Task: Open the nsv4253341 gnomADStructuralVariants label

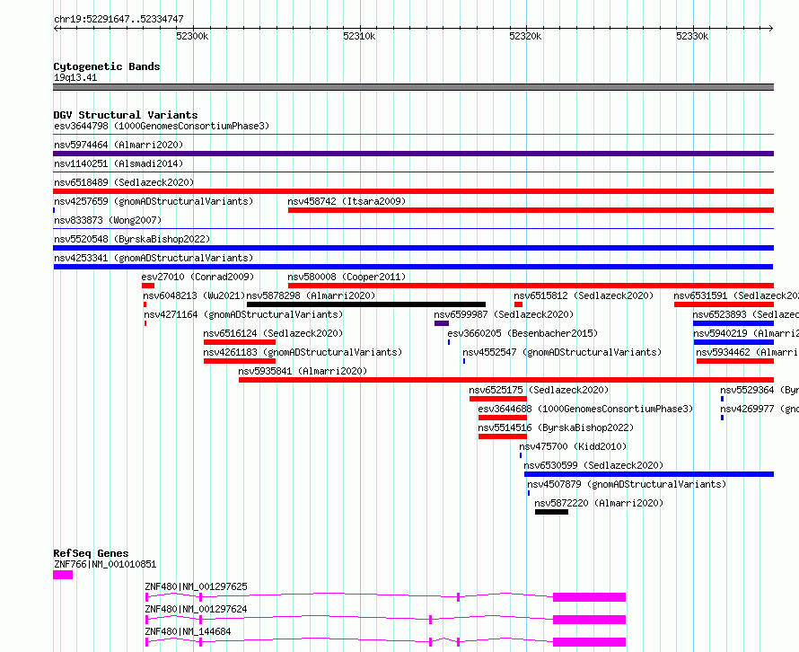Action: point(154,258)
